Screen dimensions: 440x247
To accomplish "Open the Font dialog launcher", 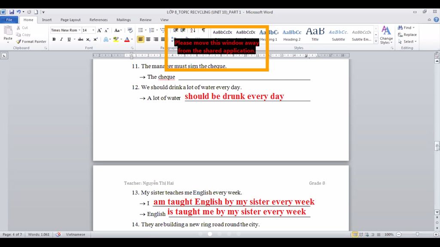I will pyautogui.click(x=132, y=48).
